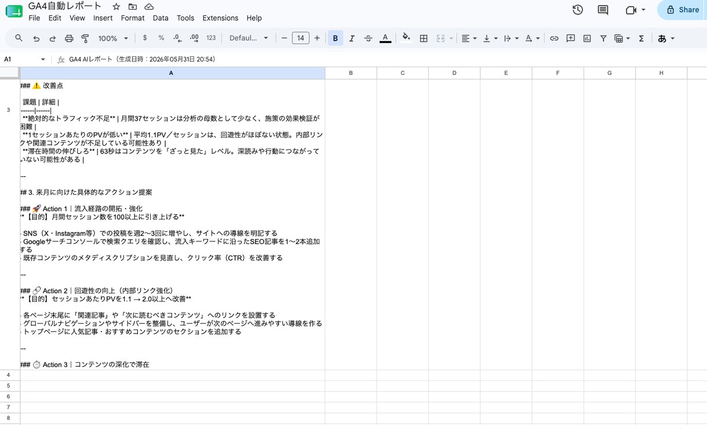Insert a comment from toolbar
This screenshot has height=425, width=707.
[570, 38]
